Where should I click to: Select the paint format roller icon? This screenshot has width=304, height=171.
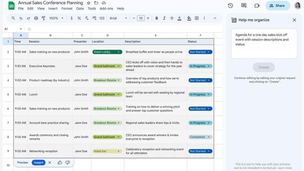(x=44, y=18)
